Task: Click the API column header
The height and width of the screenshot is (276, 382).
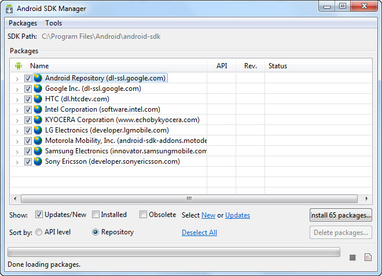Action: (x=222, y=66)
